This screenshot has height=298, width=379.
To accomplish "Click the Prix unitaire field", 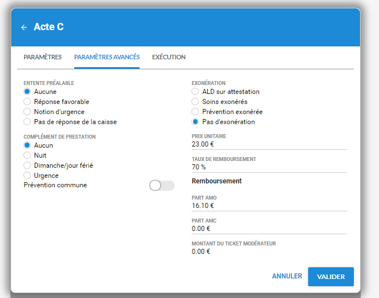I will click(269, 144).
